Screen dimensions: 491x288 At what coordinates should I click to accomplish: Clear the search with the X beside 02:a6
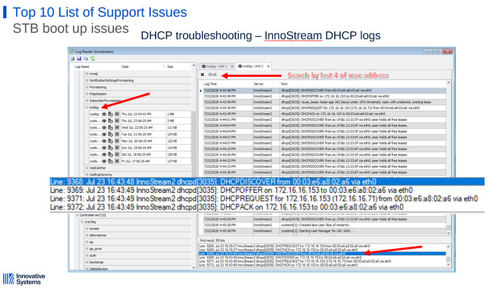click(202, 75)
